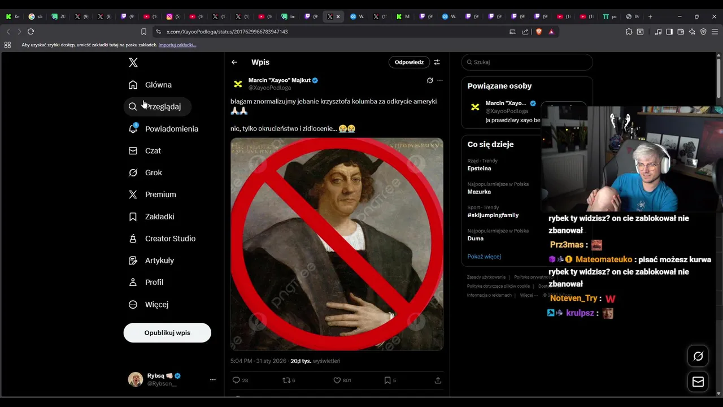Open Czat messages
This screenshot has width=723, height=407.
(145, 151)
